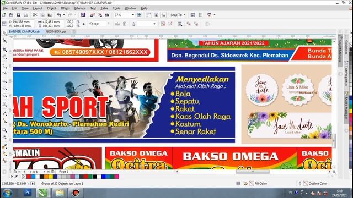Expand the color palette flyout arrow
This screenshot has height=198, width=353.
pos(12,177)
